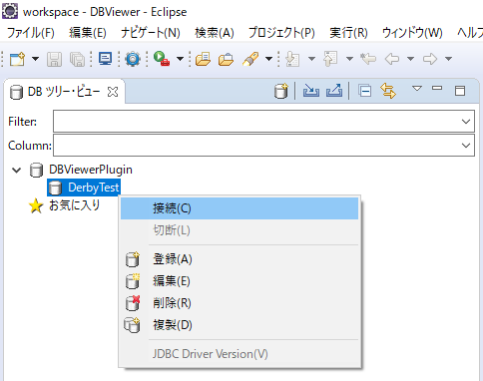The width and height of the screenshot is (483, 381).
Task: Click the Back navigation arrow
Action: [392, 59]
